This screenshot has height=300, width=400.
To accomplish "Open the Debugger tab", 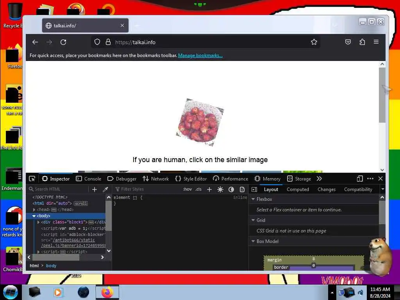I will point(122,179).
